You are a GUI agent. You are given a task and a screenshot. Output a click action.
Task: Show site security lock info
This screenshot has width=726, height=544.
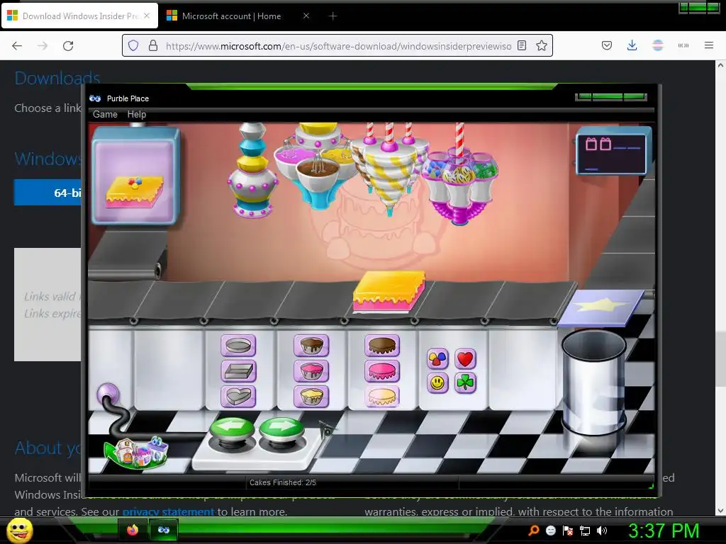[153, 46]
